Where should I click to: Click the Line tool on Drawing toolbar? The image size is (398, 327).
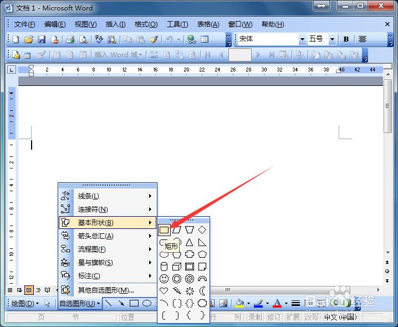pos(109,303)
